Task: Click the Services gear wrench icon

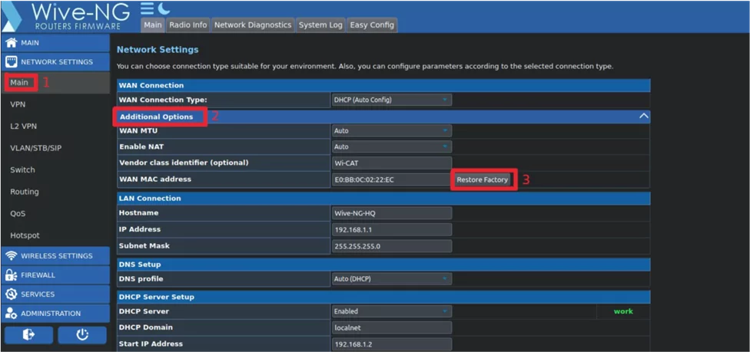Action: click(x=11, y=294)
